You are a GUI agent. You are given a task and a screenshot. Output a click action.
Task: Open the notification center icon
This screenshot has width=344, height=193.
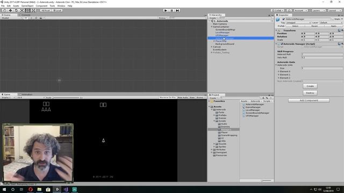(x=338, y=189)
